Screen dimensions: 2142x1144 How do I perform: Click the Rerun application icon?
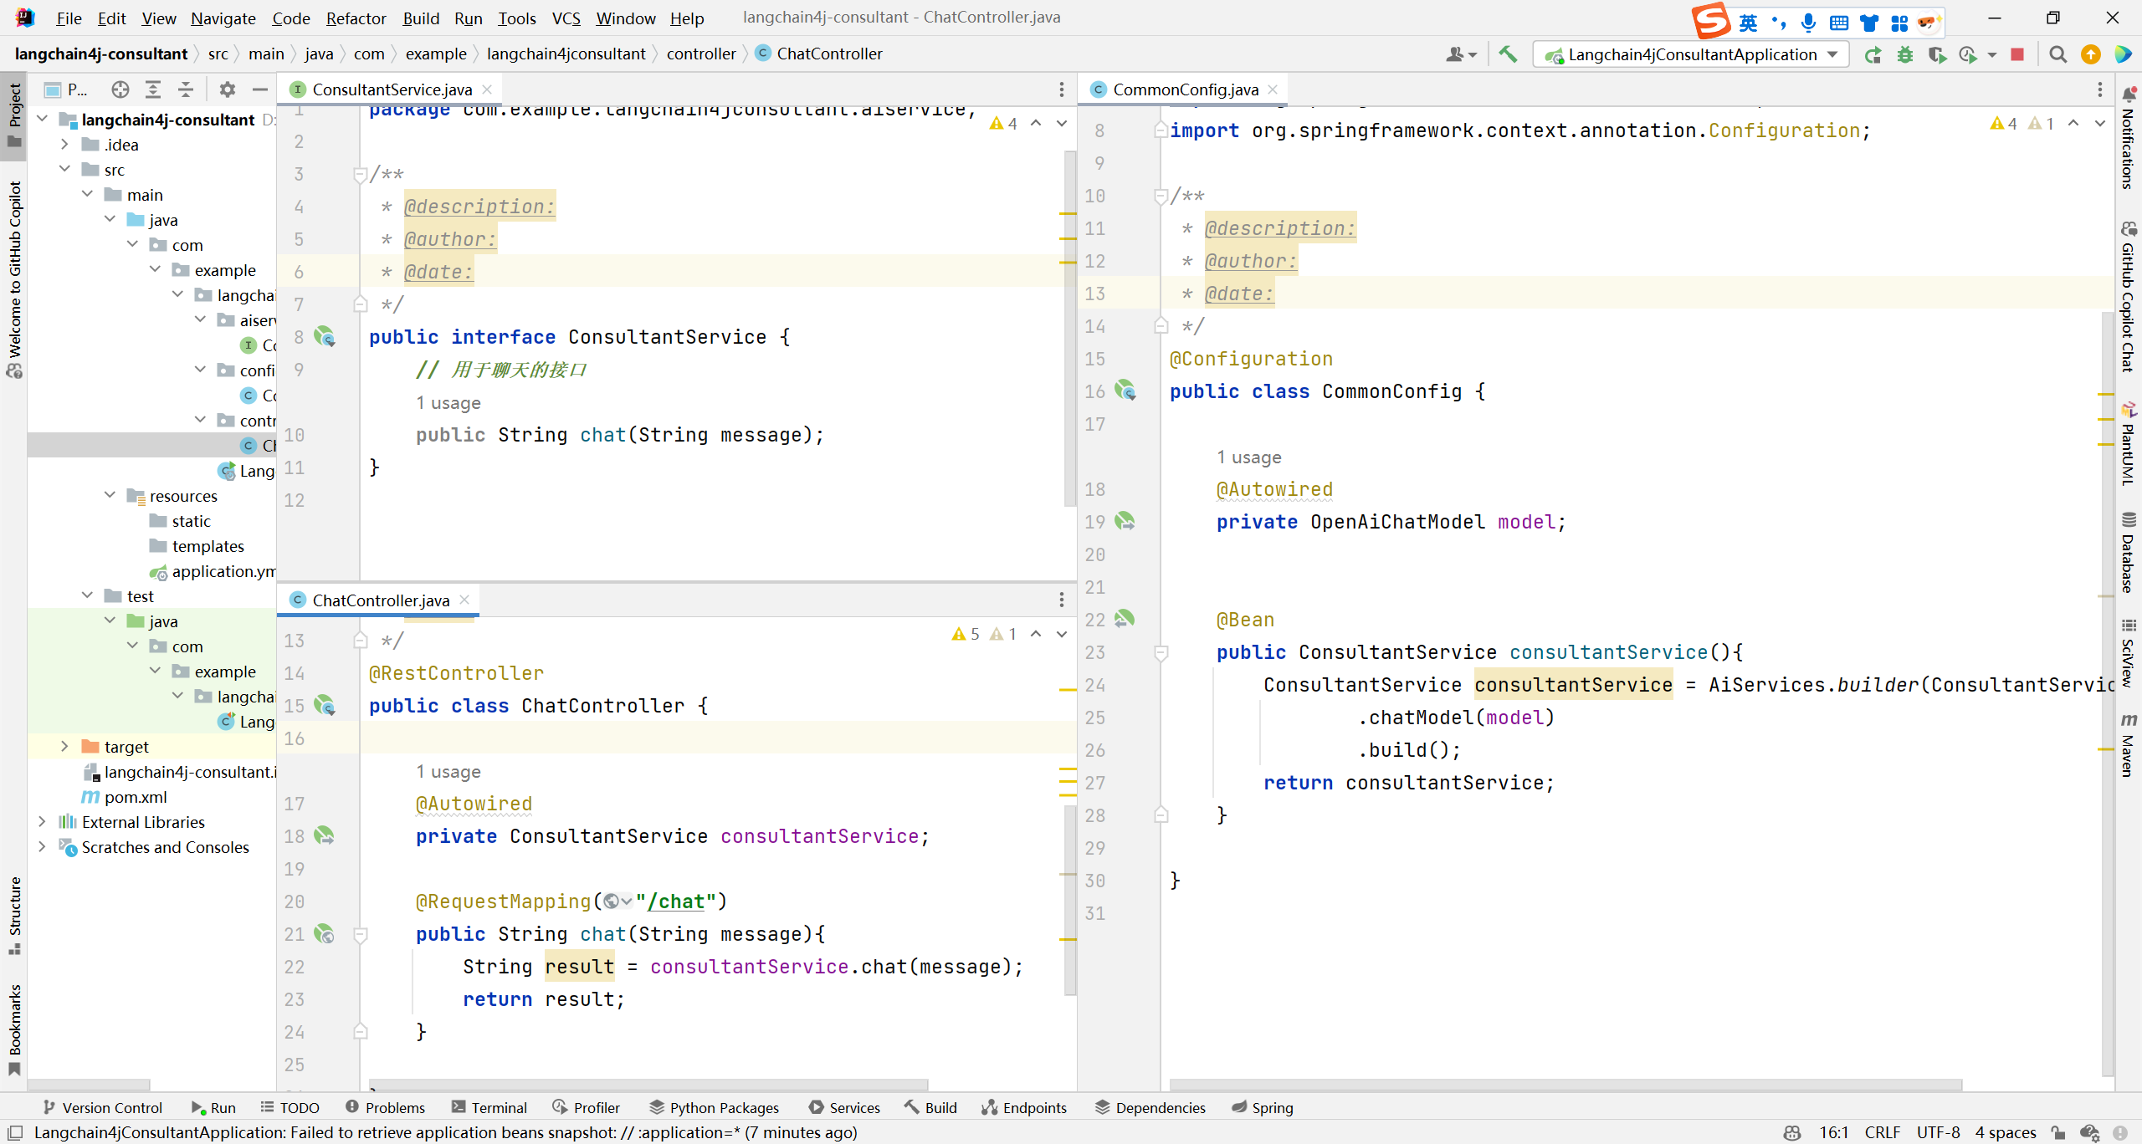1873,54
